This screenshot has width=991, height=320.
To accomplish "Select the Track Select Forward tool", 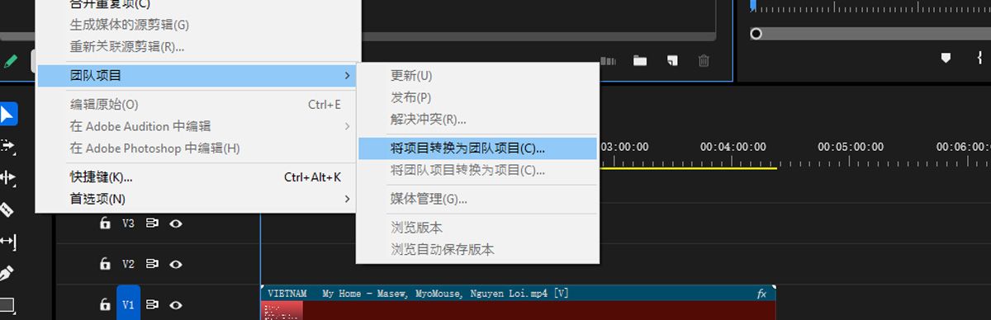I will 7,146.
